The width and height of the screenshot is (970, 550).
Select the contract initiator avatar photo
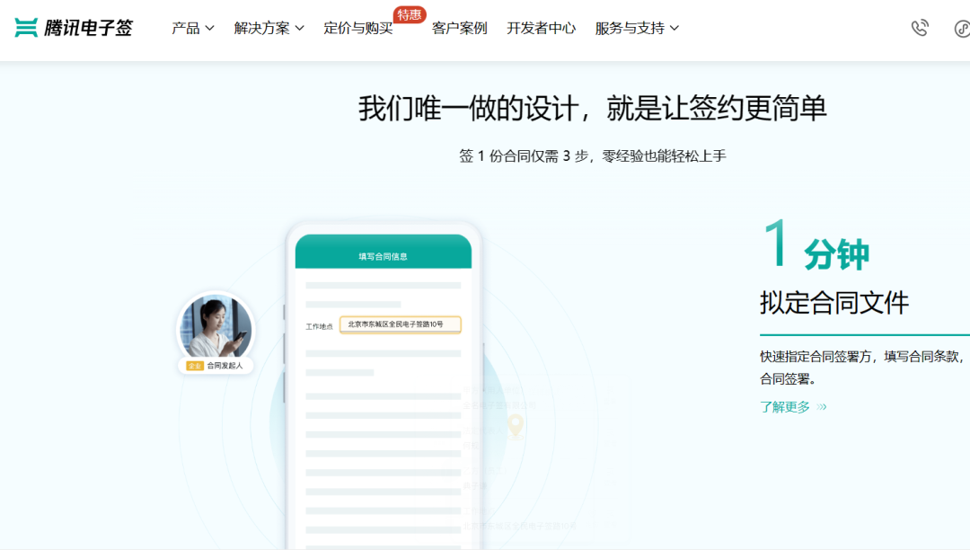216,326
